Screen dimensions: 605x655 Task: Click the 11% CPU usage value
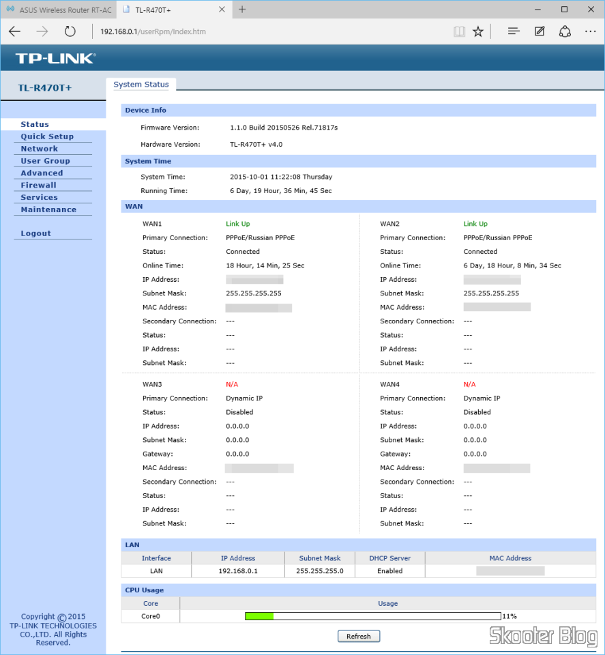[x=510, y=616]
